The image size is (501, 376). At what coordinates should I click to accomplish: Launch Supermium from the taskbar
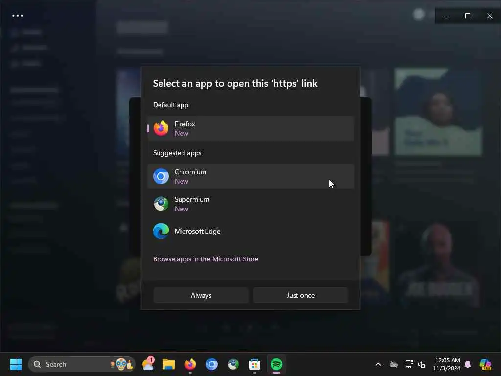(233, 364)
